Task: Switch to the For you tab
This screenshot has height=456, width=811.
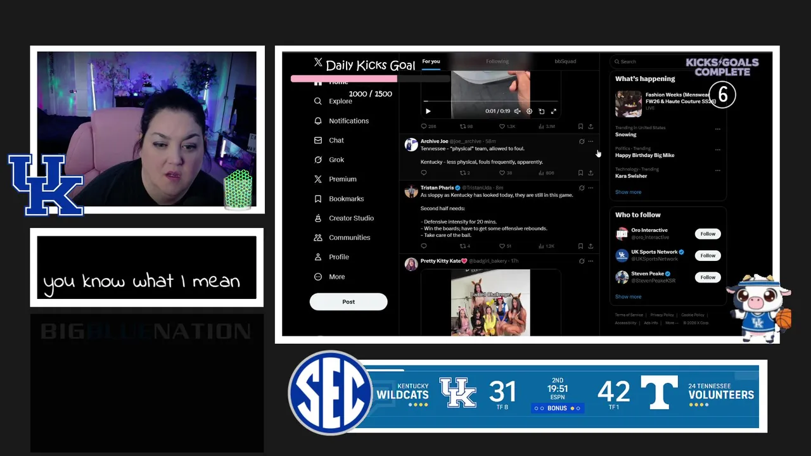Action: pyautogui.click(x=431, y=61)
